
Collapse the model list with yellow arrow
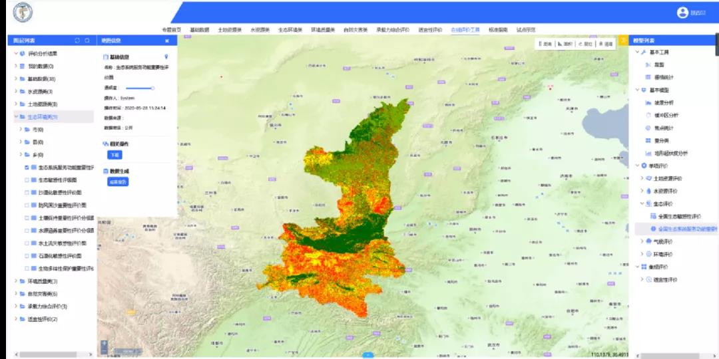click(624, 41)
